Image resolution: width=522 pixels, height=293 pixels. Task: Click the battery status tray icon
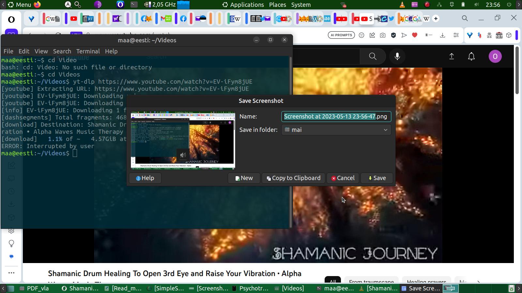point(463,5)
